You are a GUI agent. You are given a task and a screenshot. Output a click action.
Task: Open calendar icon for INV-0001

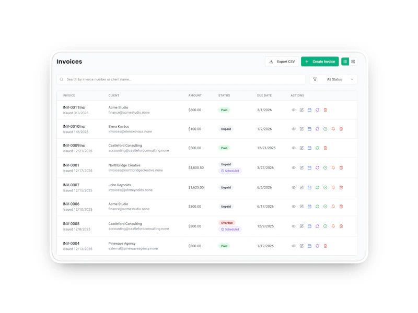[309, 167]
